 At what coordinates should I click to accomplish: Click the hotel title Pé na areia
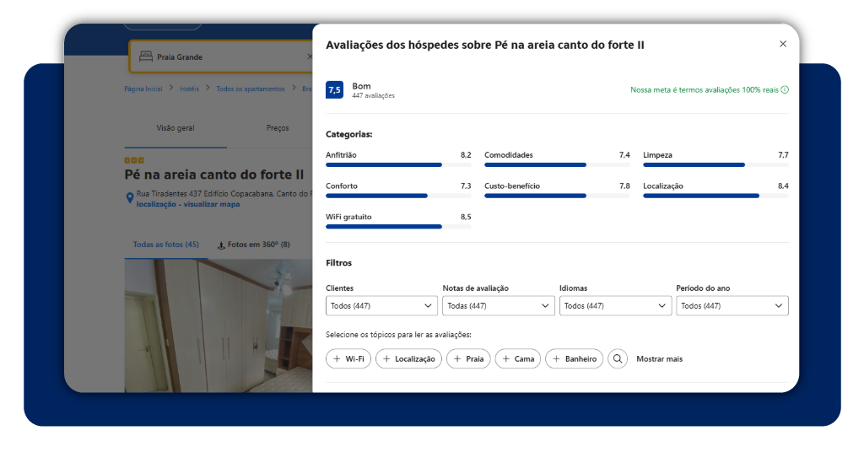[x=214, y=175]
